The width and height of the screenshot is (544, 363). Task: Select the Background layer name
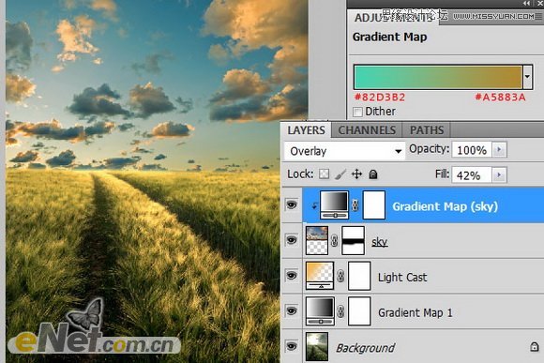(x=366, y=348)
